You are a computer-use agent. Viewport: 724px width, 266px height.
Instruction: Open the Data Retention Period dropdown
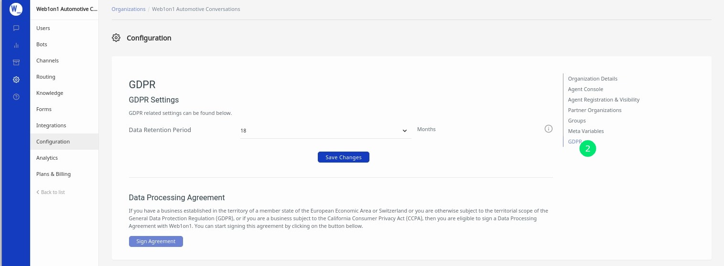pyautogui.click(x=325, y=130)
